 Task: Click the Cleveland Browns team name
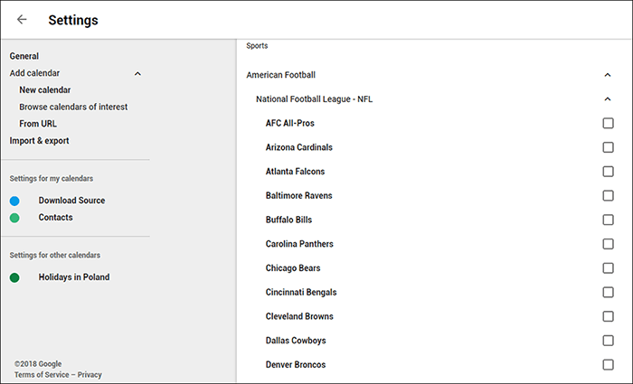coord(299,316)
